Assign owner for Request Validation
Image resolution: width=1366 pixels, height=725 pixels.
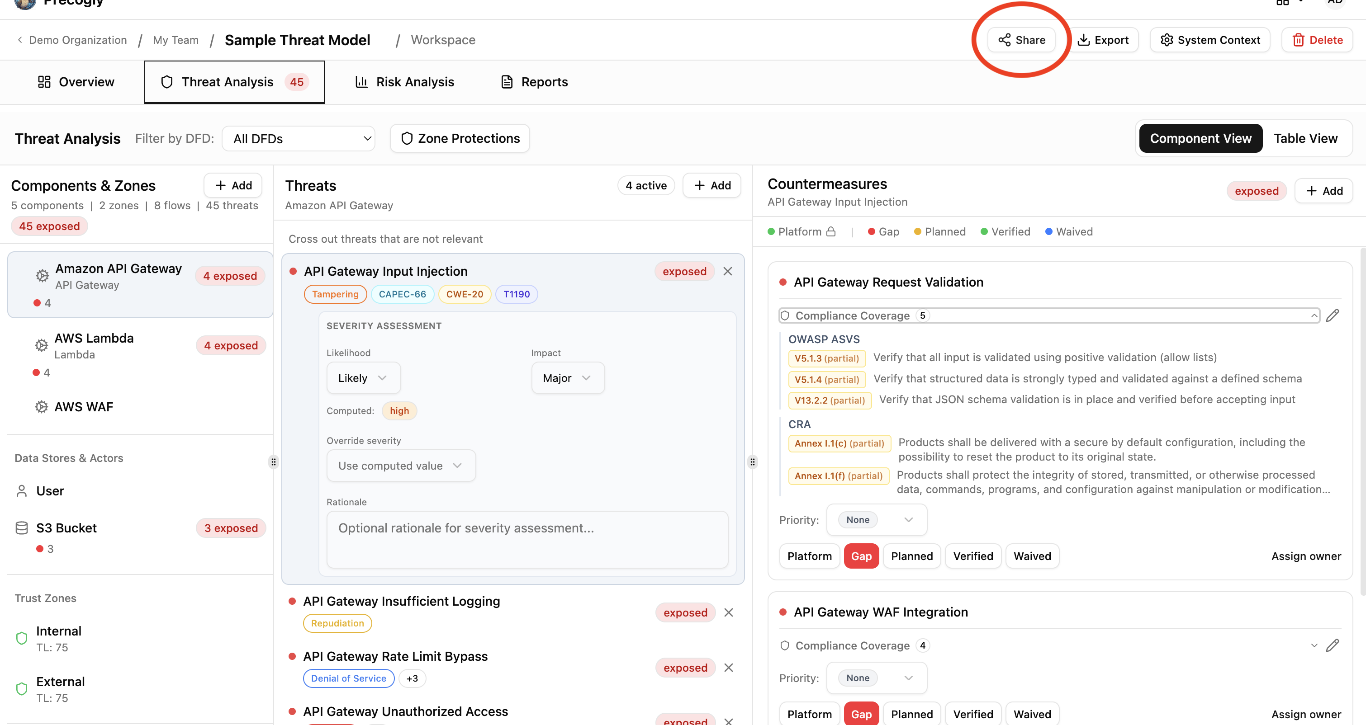(1306, 556)
